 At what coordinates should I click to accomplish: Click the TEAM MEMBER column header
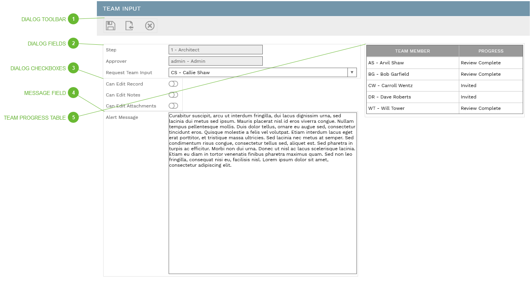coord(412,51)
